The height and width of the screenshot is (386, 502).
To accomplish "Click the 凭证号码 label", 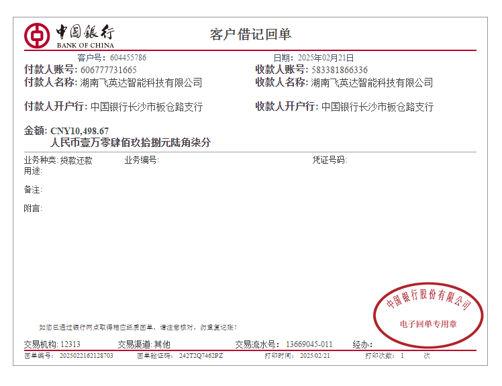I will (330, 160).
